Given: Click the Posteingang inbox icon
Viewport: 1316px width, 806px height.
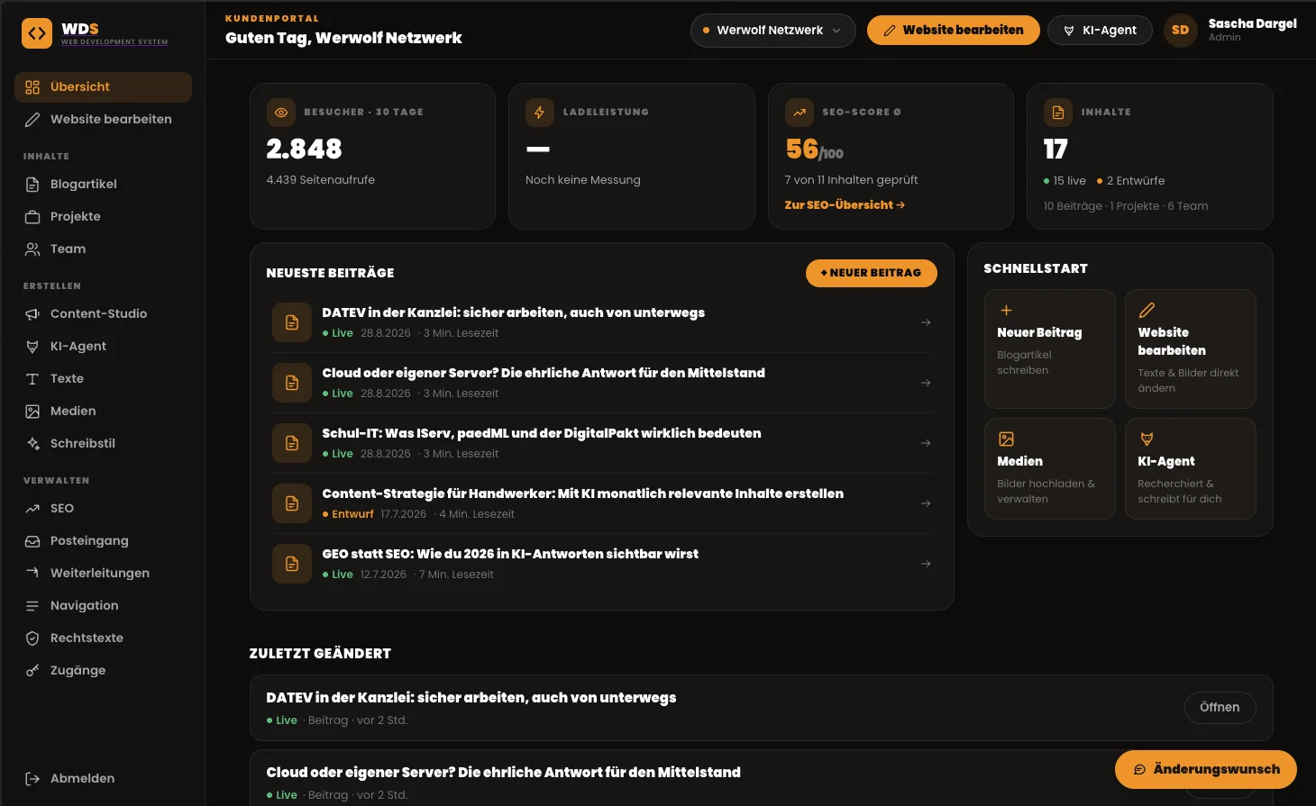Looking at the screenshot, I should point(32,541).
